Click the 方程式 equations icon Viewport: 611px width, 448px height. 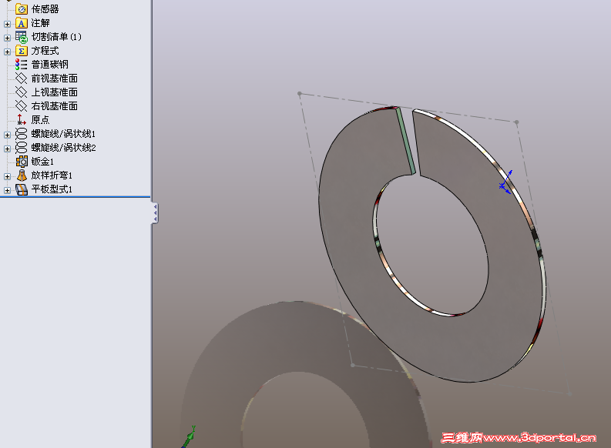click(x=22, y=51)
